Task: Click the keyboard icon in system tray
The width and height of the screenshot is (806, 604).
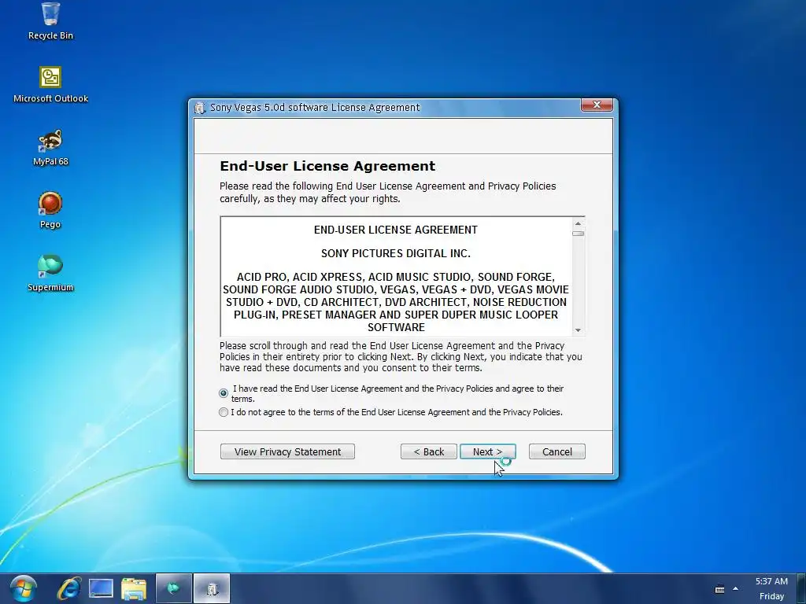Action: (719, 589)
